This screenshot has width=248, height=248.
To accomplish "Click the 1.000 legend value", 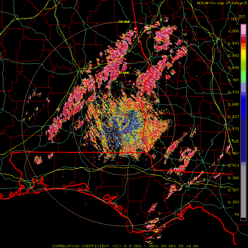I will 233,31.
